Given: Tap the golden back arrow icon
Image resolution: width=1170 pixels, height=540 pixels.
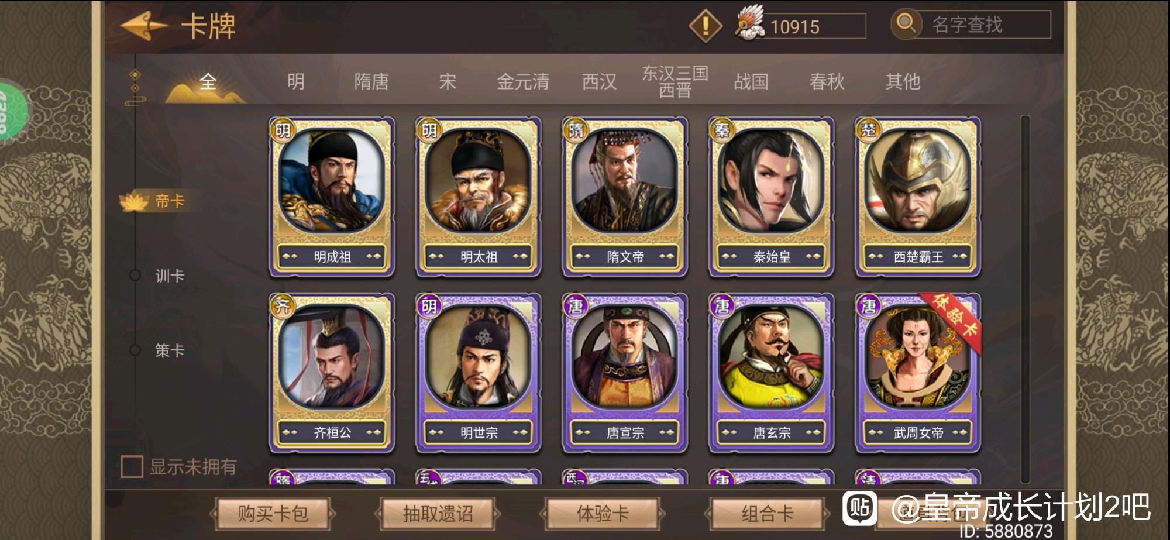Looking at the screenshot, I should click(x=144, y=26).
